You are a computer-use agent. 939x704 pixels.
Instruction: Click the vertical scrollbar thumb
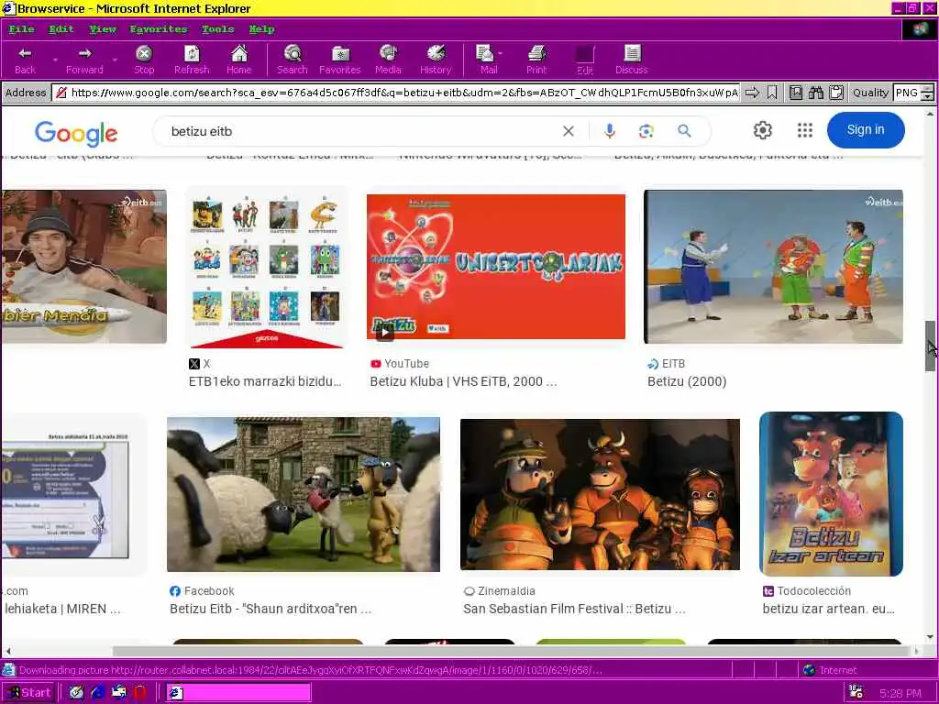930,346
